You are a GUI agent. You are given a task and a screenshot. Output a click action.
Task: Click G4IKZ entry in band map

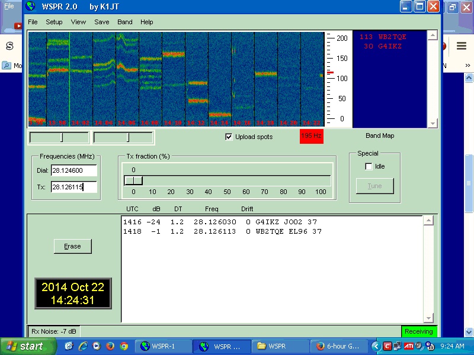click(383, 46)
